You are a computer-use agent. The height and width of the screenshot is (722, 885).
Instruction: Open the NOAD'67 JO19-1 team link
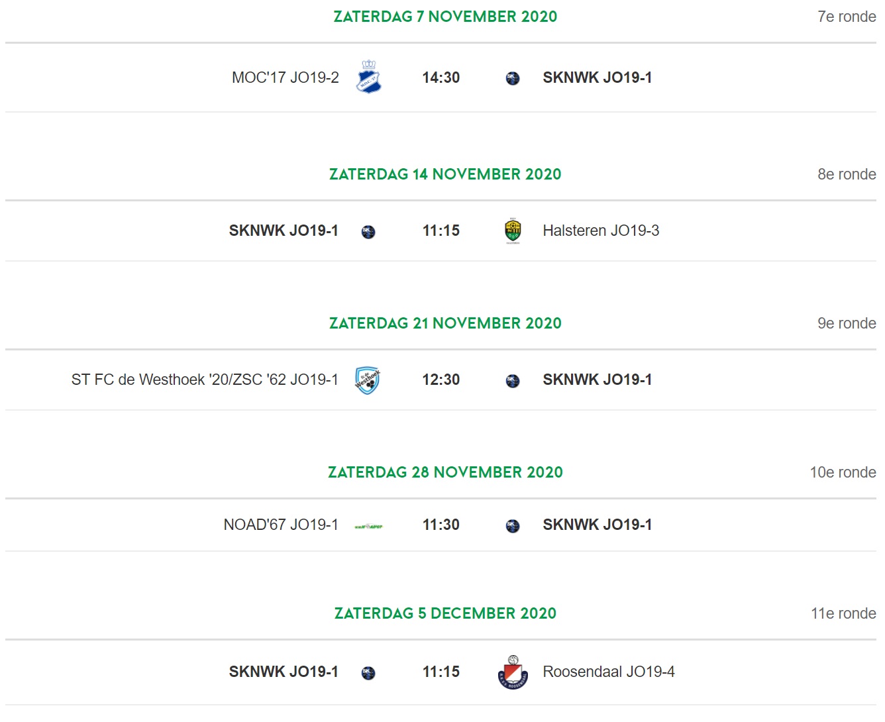(x=281, y=525)
